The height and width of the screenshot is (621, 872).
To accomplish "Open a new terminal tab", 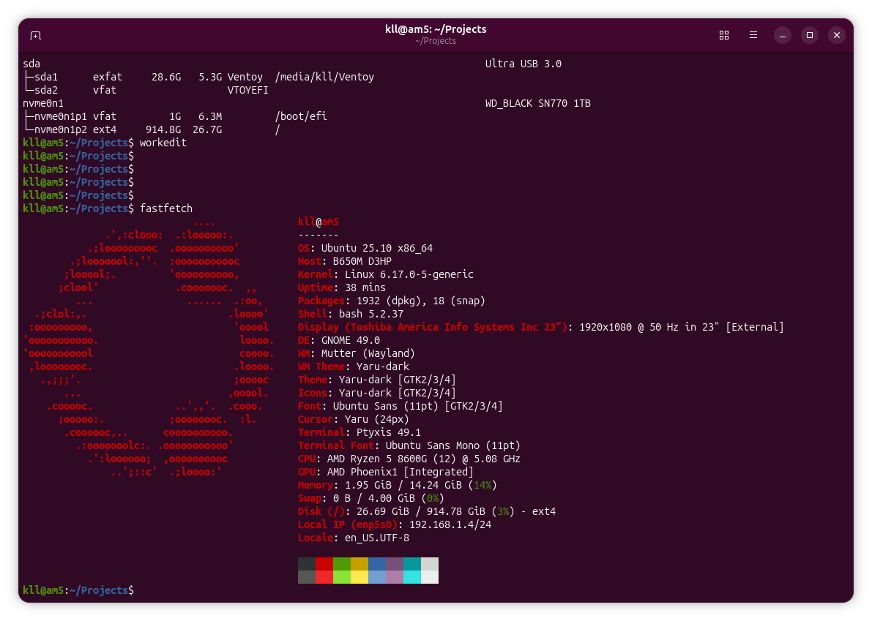I will [35, 35].
